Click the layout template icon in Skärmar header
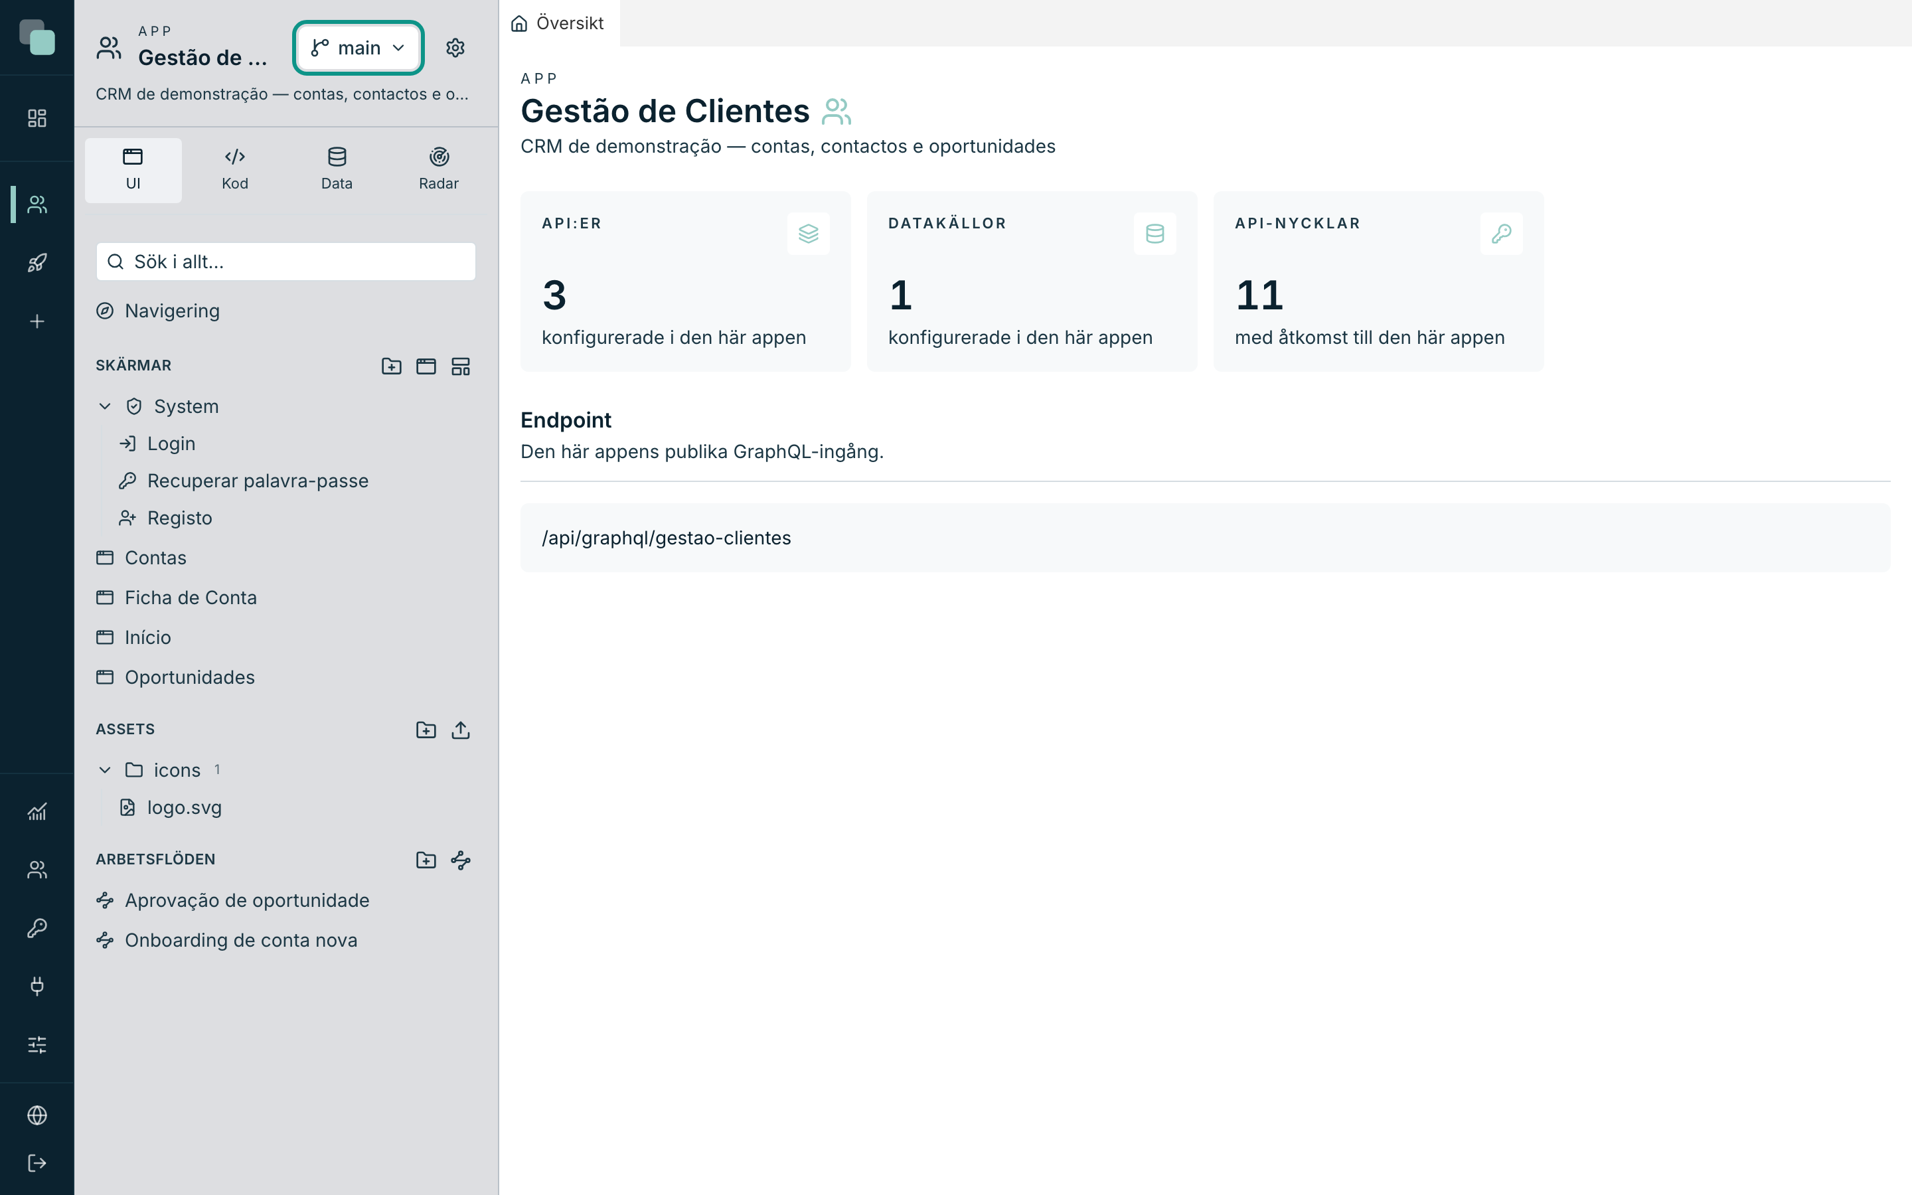The image size is (1912, 1195). (x=461, y=366)
